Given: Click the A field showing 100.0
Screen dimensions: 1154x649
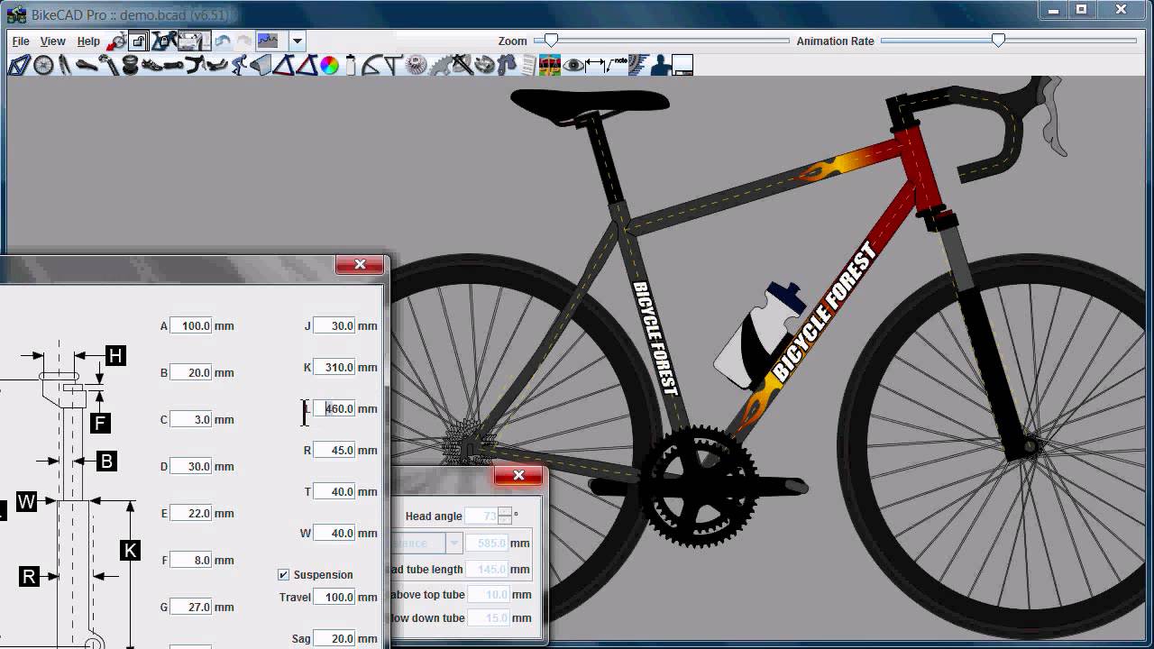Looking at the screenshot, I should pyautogui.click(x=191, y=325).
